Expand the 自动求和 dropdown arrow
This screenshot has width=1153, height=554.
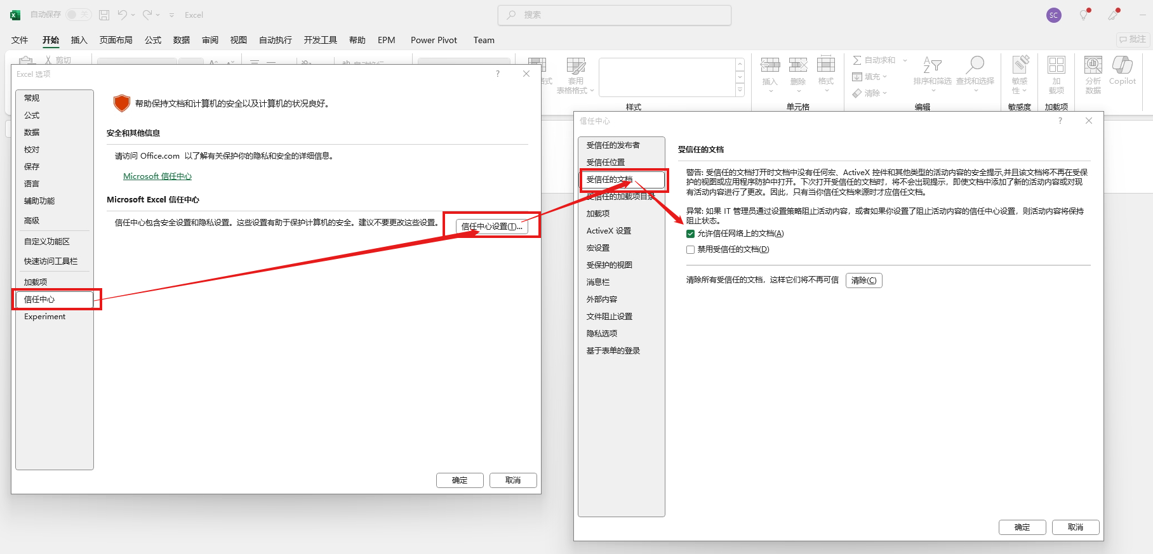(905, 60)
